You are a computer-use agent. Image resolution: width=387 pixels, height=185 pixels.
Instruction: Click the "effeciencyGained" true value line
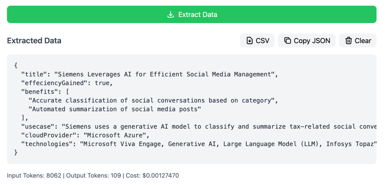pos(67,83)
